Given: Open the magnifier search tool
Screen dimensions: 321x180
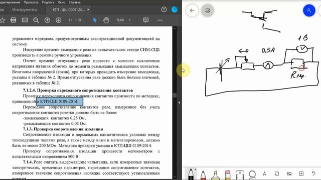Looking at the screenshot, I should coord(36,20).
